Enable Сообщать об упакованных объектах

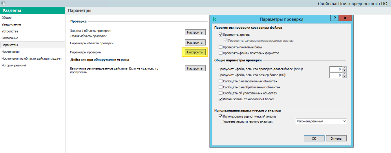pos(221,93)
